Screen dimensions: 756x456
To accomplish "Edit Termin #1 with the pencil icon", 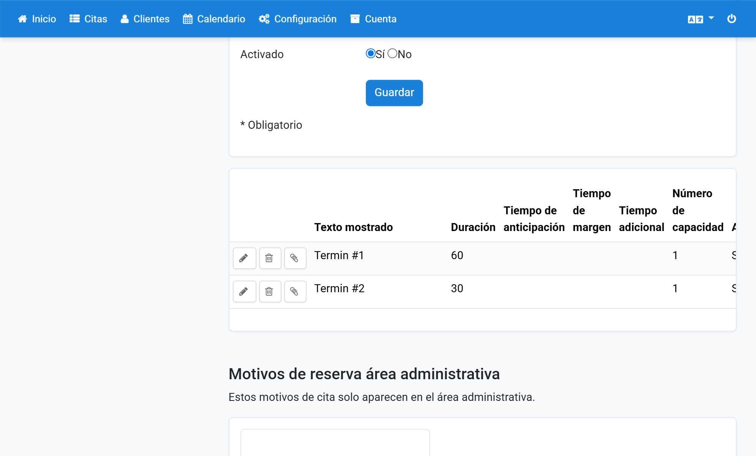I will pos(244,258).
